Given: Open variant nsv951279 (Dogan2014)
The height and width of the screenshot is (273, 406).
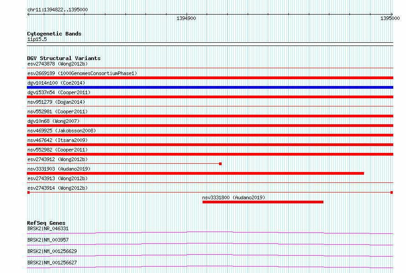Looking at the screenshot, I should pyautogui.click(x=56, y=102).
